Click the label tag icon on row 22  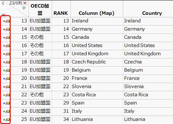point(8,95)
